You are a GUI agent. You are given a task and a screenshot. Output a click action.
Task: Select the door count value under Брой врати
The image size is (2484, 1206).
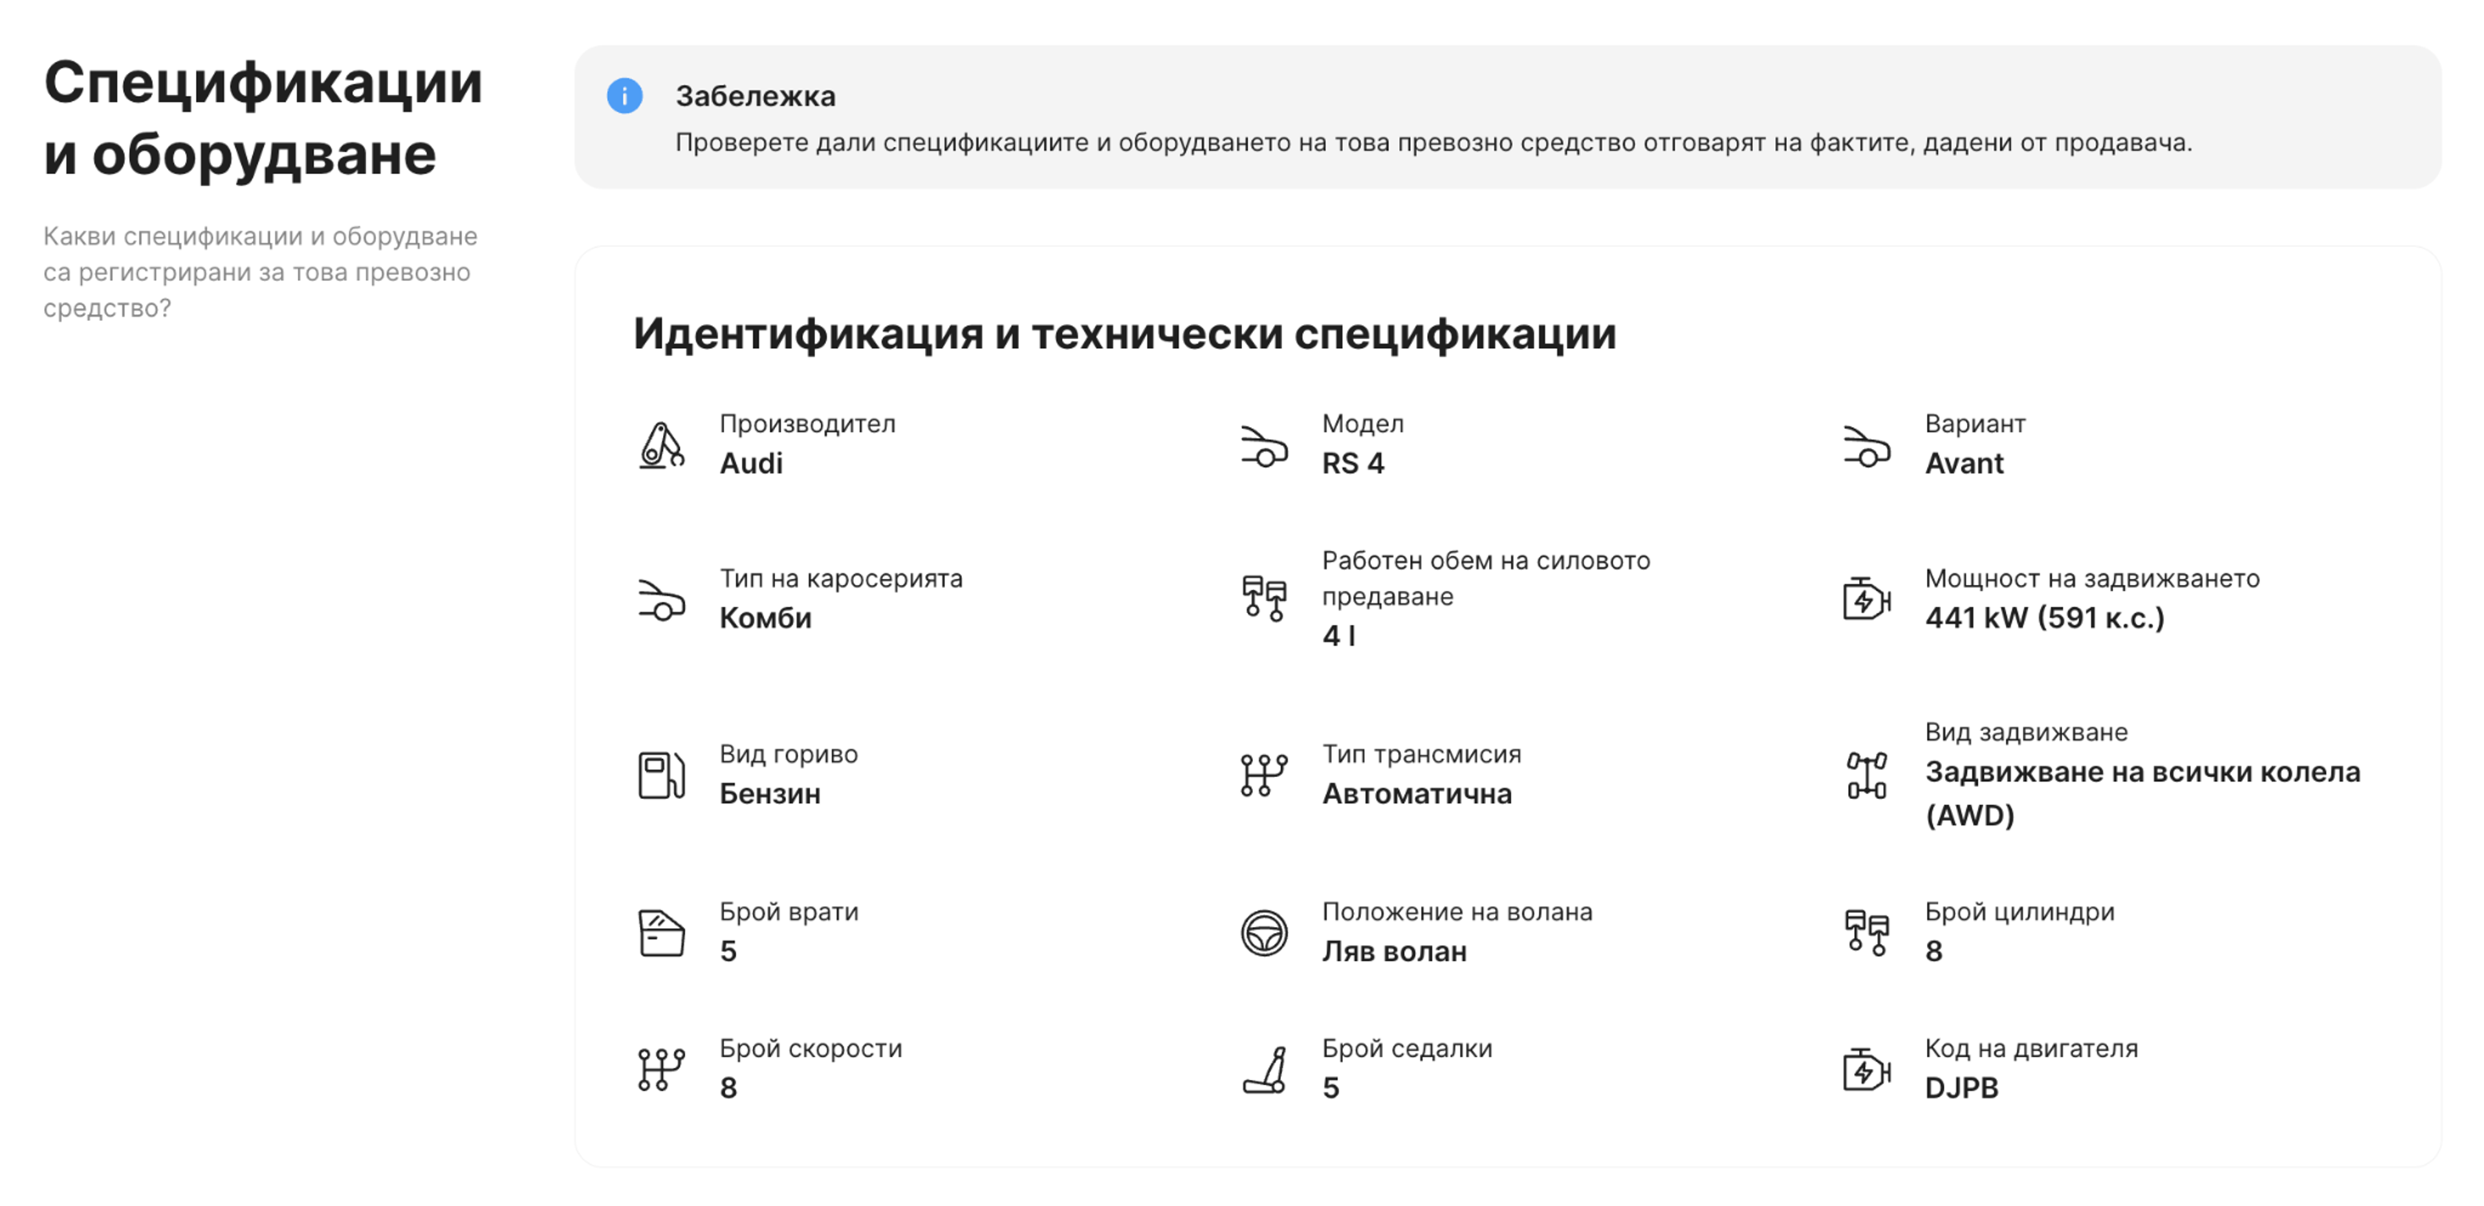pyautogui.click(x=728, y=951)
